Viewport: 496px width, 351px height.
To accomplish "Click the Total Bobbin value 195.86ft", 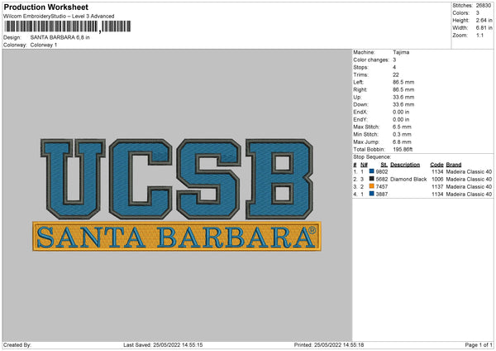I will 403,149.
